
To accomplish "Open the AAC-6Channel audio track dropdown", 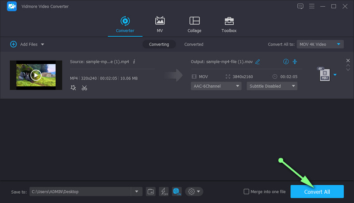I will (216, 86).
